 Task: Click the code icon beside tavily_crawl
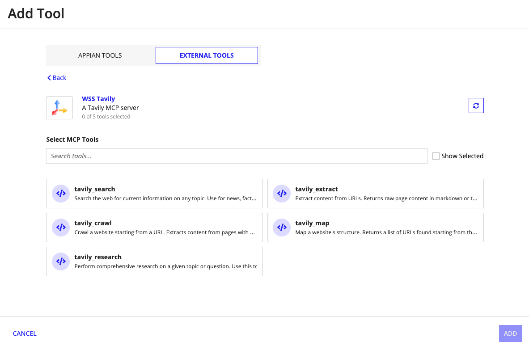[x=61, y=227]
